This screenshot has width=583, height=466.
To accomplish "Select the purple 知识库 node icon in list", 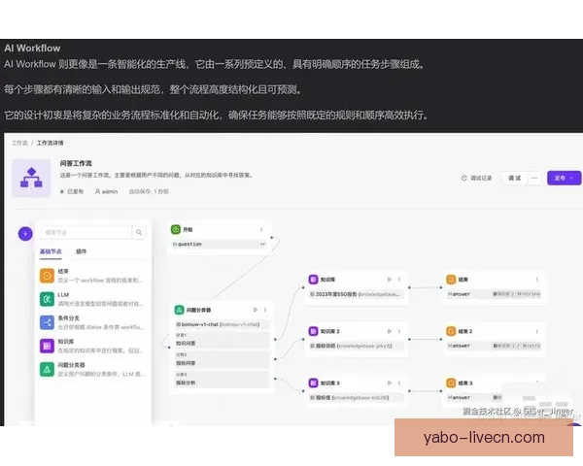I will coord(47,346).
